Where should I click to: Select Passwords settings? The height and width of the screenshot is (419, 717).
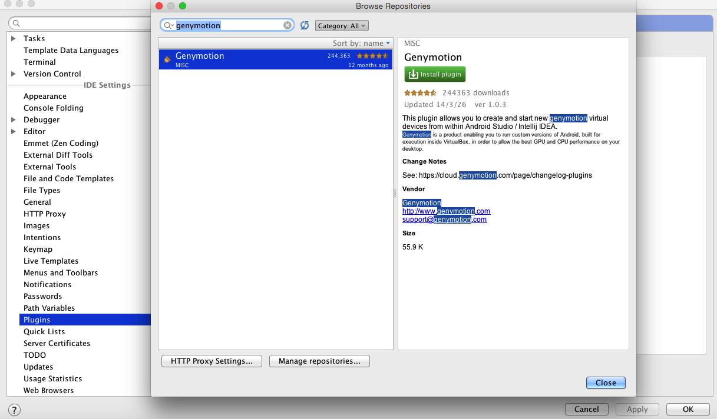click(x=42, y=296)
